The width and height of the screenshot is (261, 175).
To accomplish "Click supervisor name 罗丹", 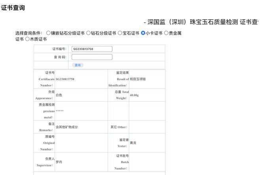I will pos(59,162).
